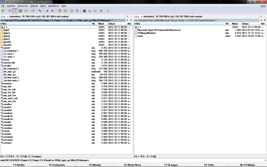Open file search with the binoculars icon

[x=85, y=11]
